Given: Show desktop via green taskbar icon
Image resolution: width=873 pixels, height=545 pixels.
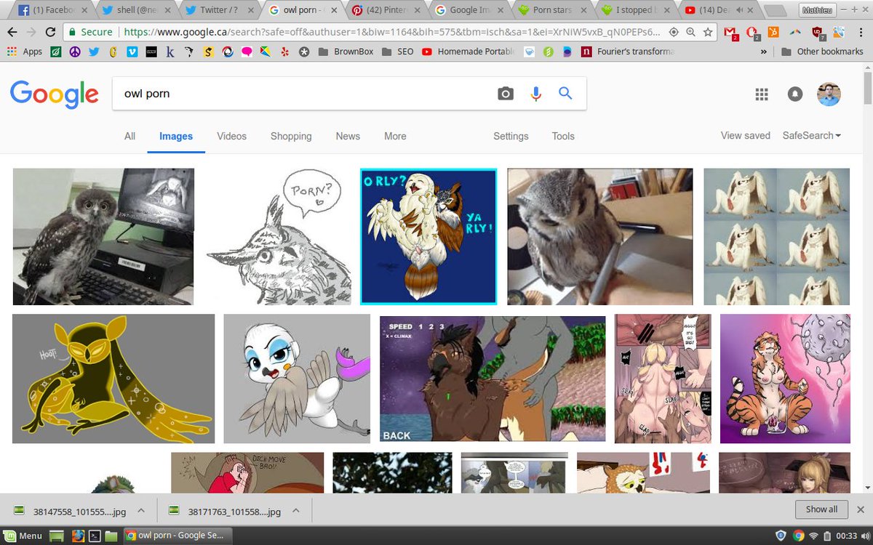Looking at the screenshot, I should pyautogui.click(x=58, y=536).
